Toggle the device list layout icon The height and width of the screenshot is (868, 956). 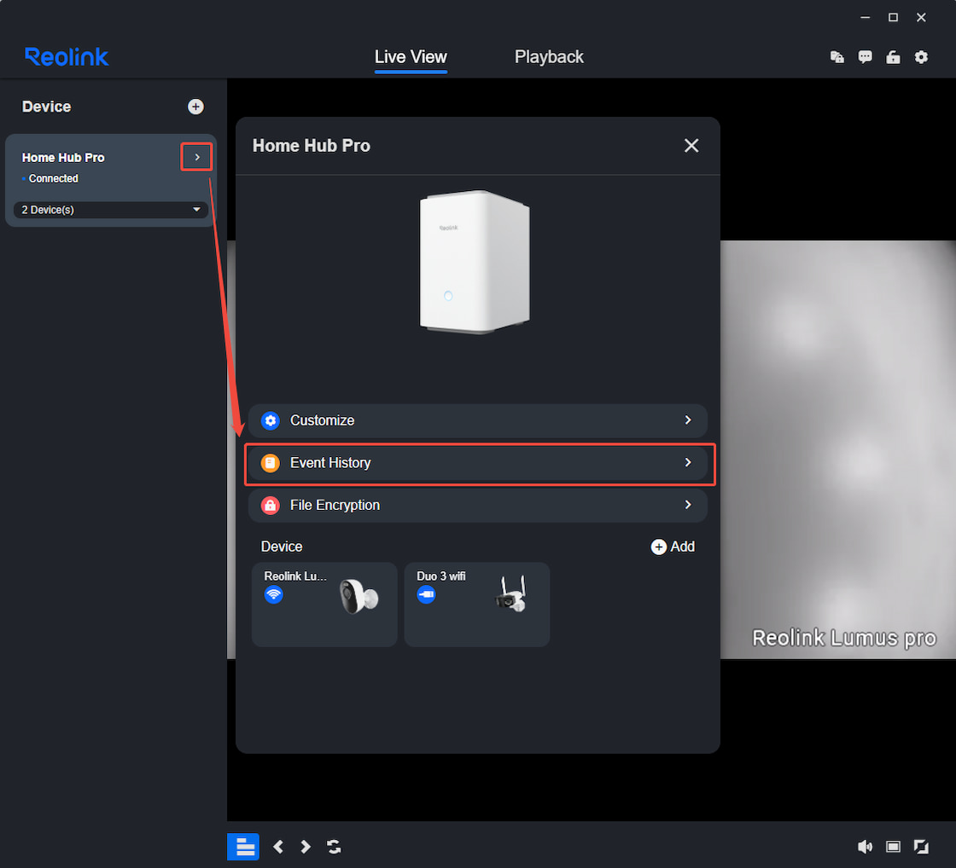[243, 847]
